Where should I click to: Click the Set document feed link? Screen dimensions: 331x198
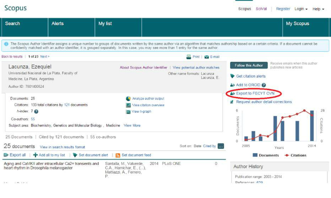pos(136,155)
